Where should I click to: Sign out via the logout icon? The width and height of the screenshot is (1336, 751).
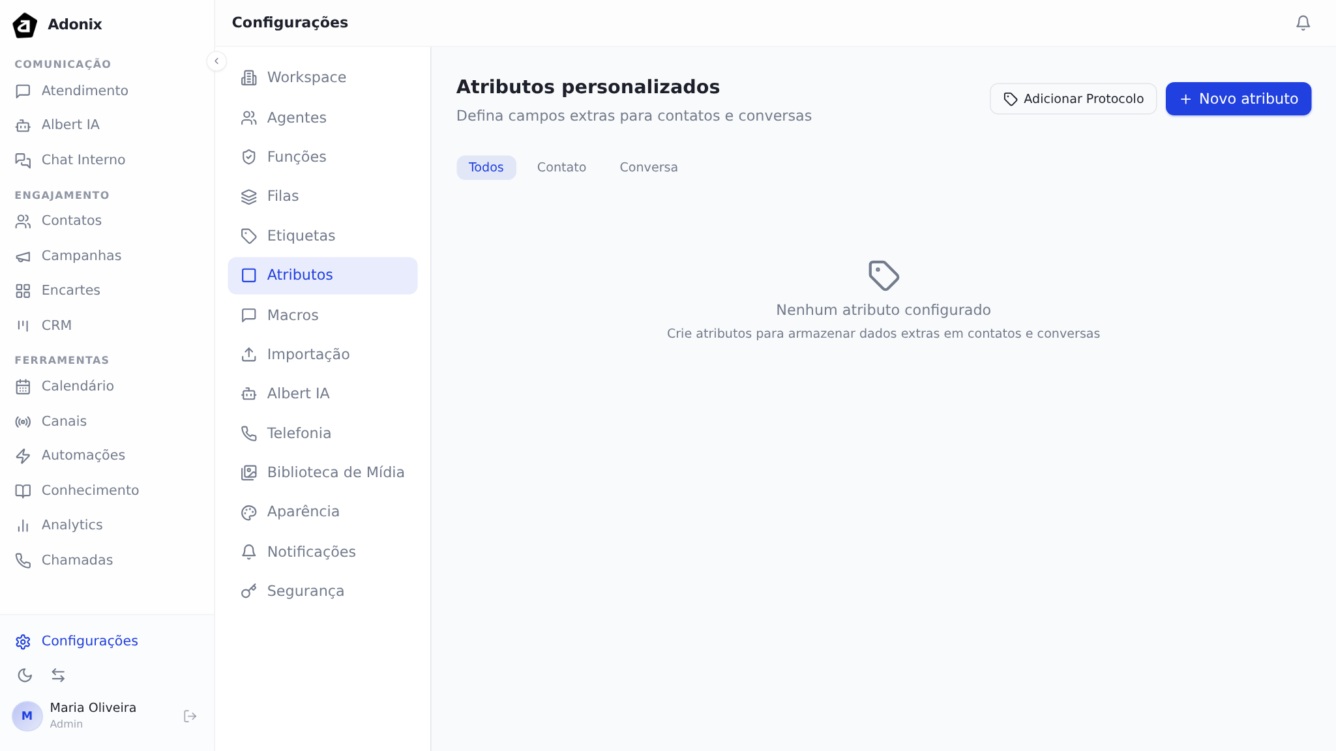coord(190,716)
